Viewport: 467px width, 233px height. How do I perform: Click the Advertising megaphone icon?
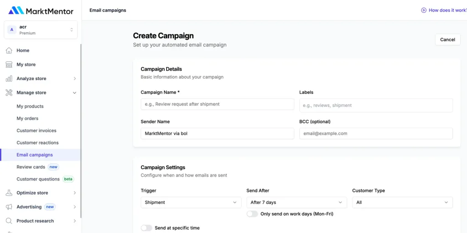(x=9, y=207)
